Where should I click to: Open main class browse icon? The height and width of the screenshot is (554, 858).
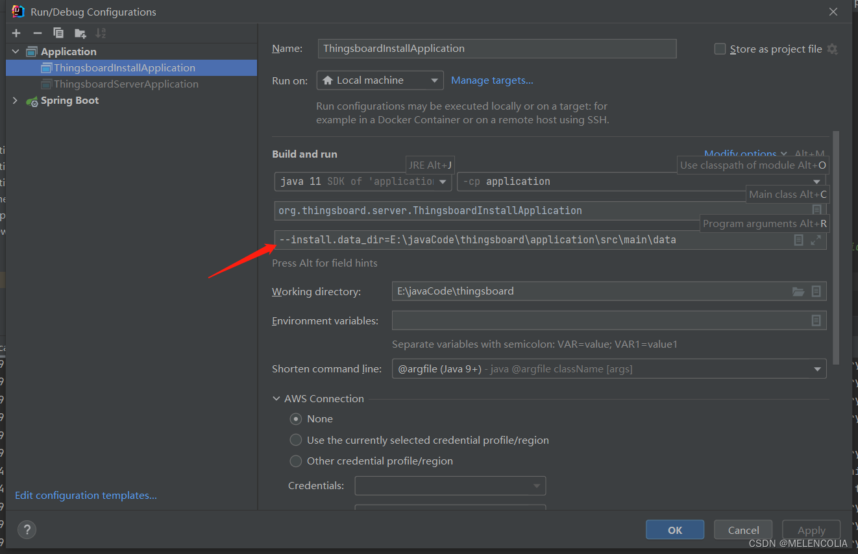tap(816, 210)
